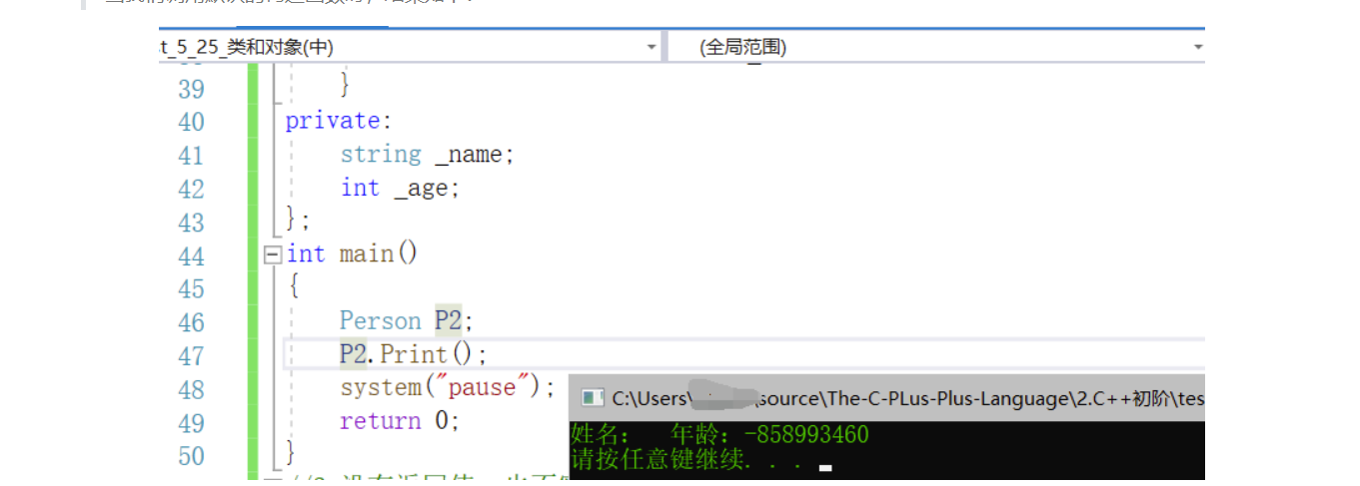Click line number 44
1360x486 pixels.
[191, 256]
